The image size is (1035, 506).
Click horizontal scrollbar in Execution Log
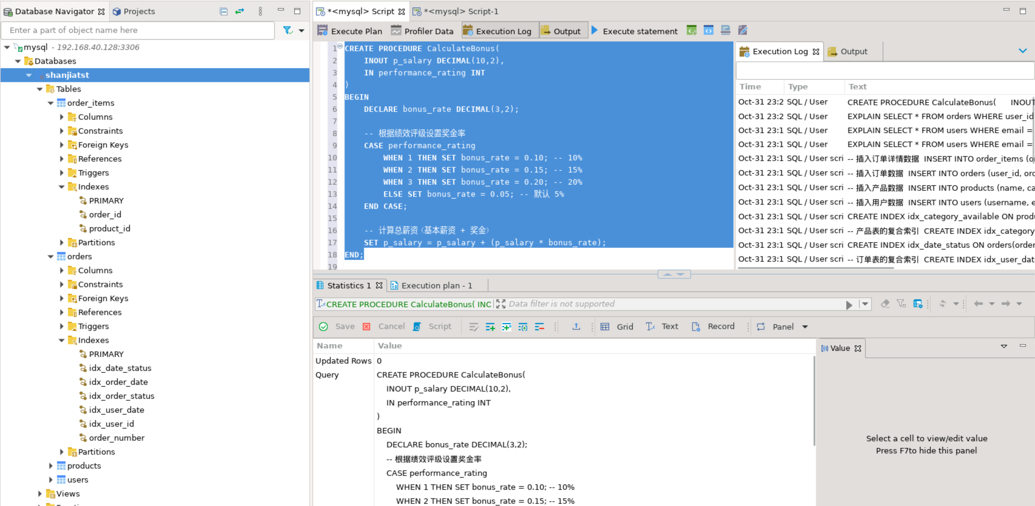[815, 268]
